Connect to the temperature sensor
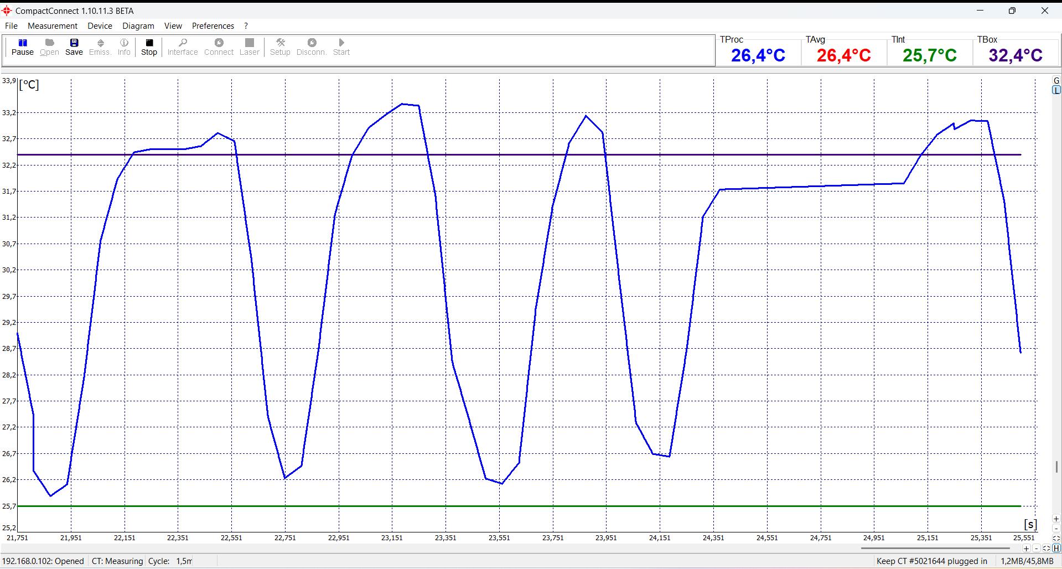 tap(219, 47)
